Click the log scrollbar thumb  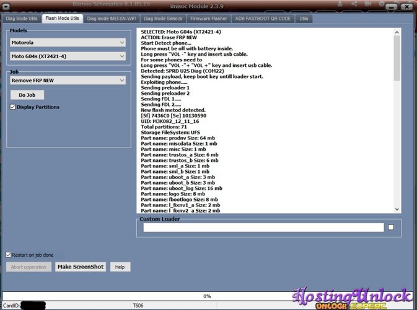point(397,58)
